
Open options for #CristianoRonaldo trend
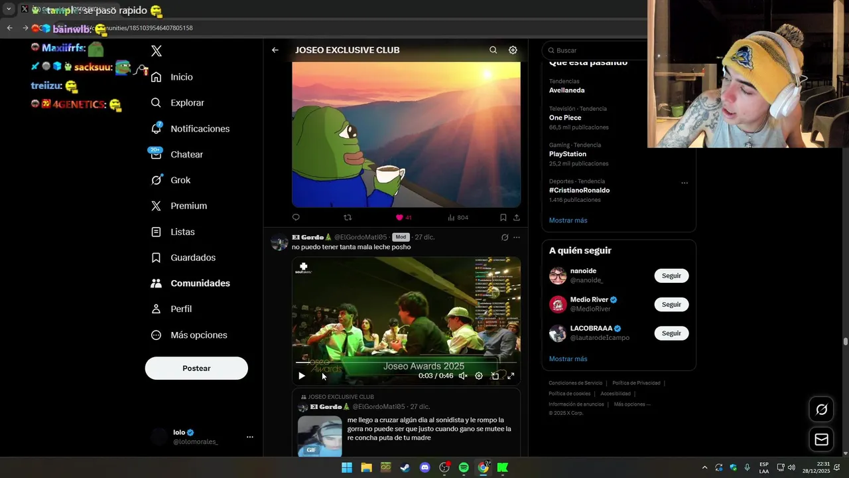tap(685, 183)
